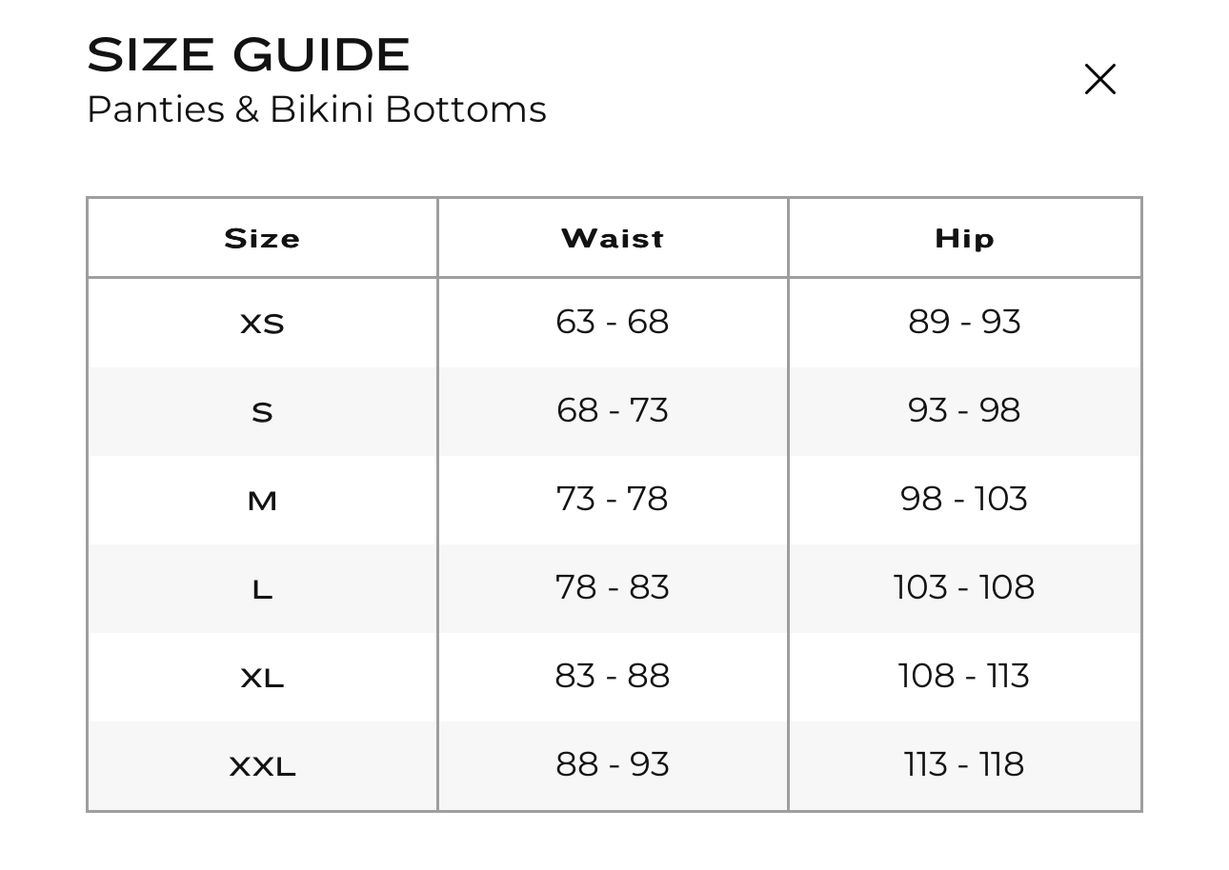Select waist value 63 - 68
1229x870 pixels.
[x=613, y=322]
